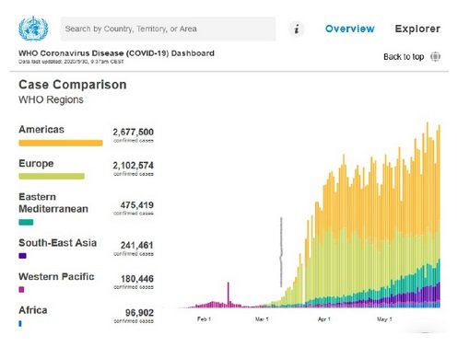Click the Apr 1 axis label

324,319
